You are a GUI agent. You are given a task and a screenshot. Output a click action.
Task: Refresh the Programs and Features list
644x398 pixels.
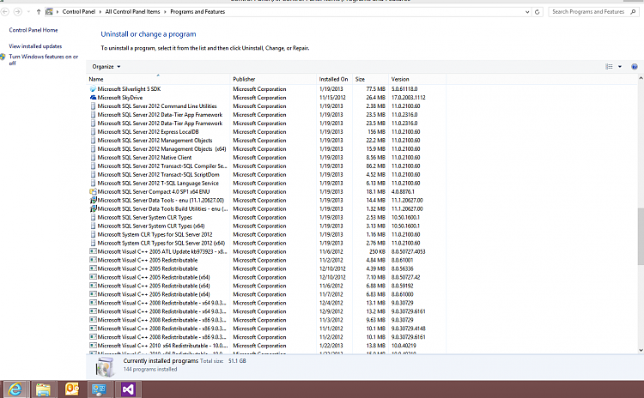point(538,12)
